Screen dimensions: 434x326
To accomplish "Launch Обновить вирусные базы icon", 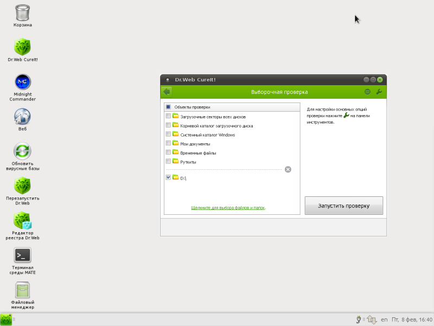I will click(x=23, y=157).
